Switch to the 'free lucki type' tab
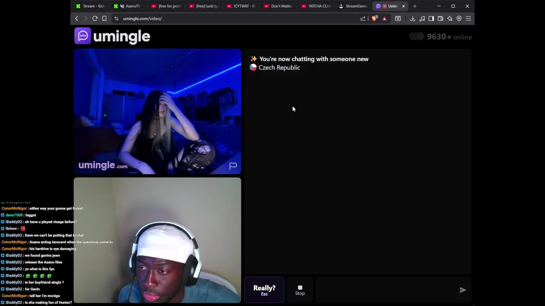The height and width of the screenshot is (306, 545). pos(204,6)
